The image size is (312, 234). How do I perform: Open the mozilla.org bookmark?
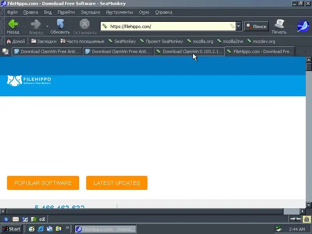[x=200, y=41]
